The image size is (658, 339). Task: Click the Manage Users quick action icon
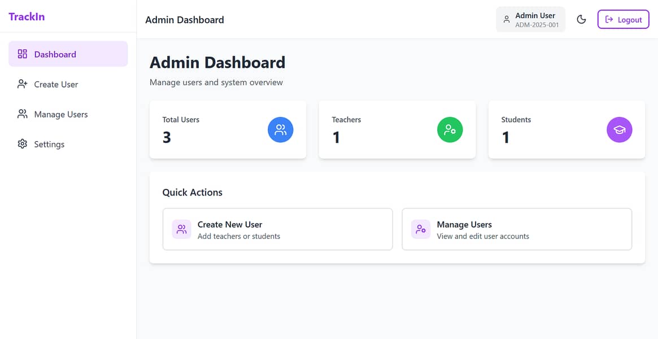tap(421, 229)
